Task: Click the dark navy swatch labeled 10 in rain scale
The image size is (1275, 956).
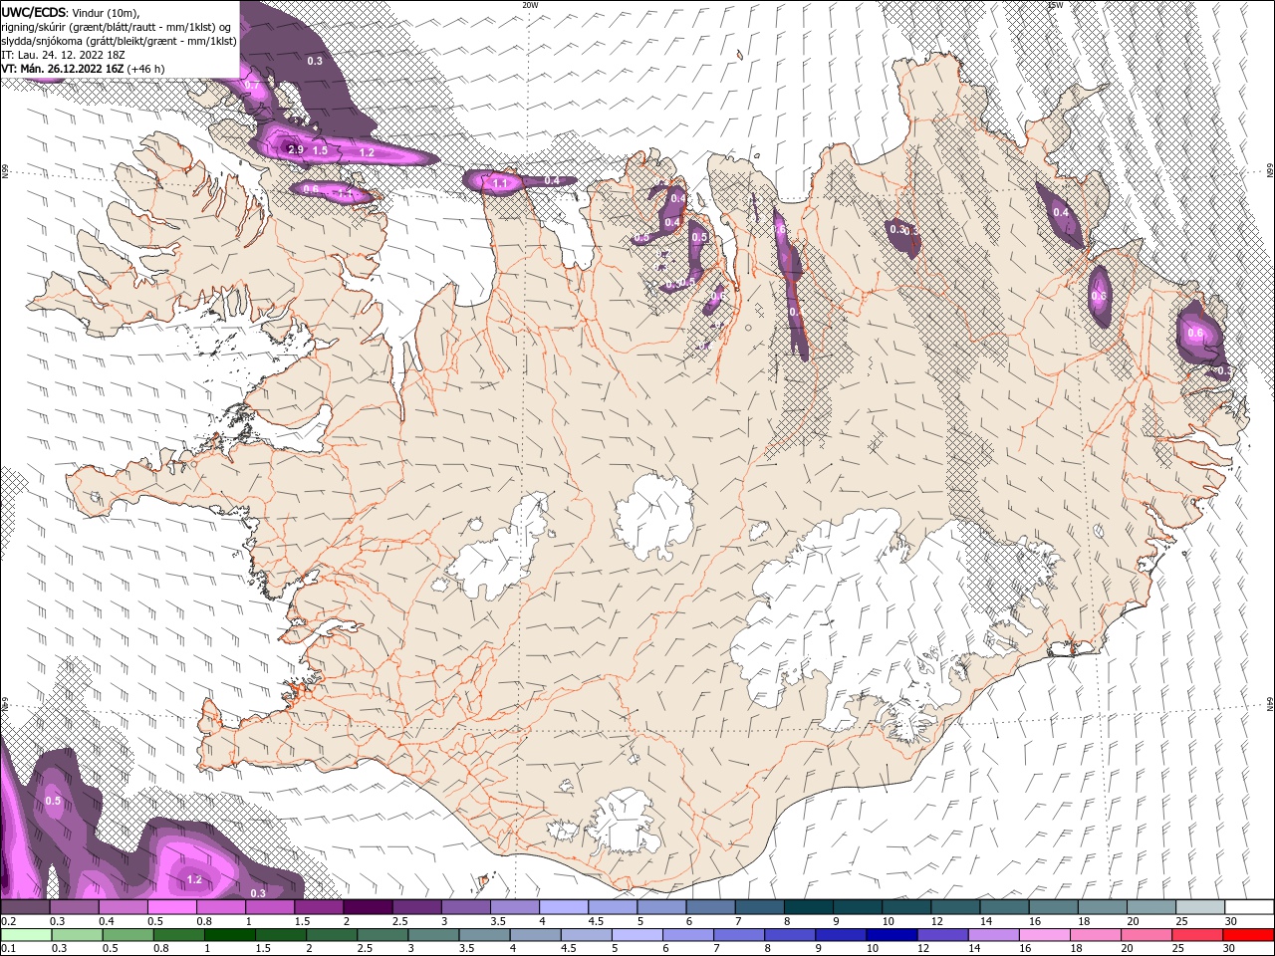Action: (890, 935)
